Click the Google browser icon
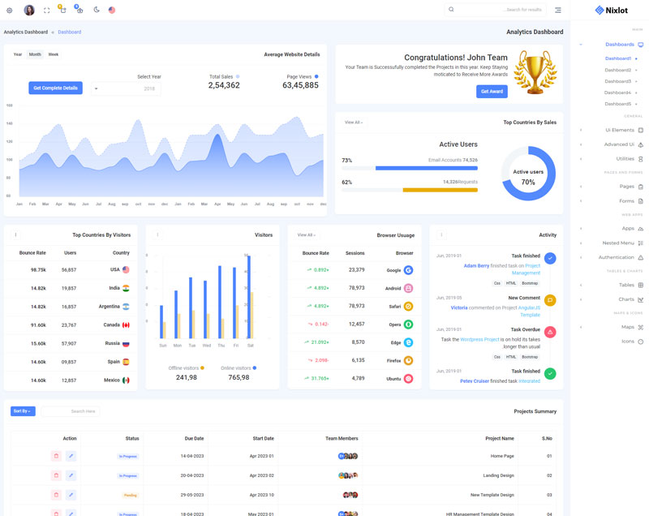The width and height of the screenshot is (649, 516). 409,270
